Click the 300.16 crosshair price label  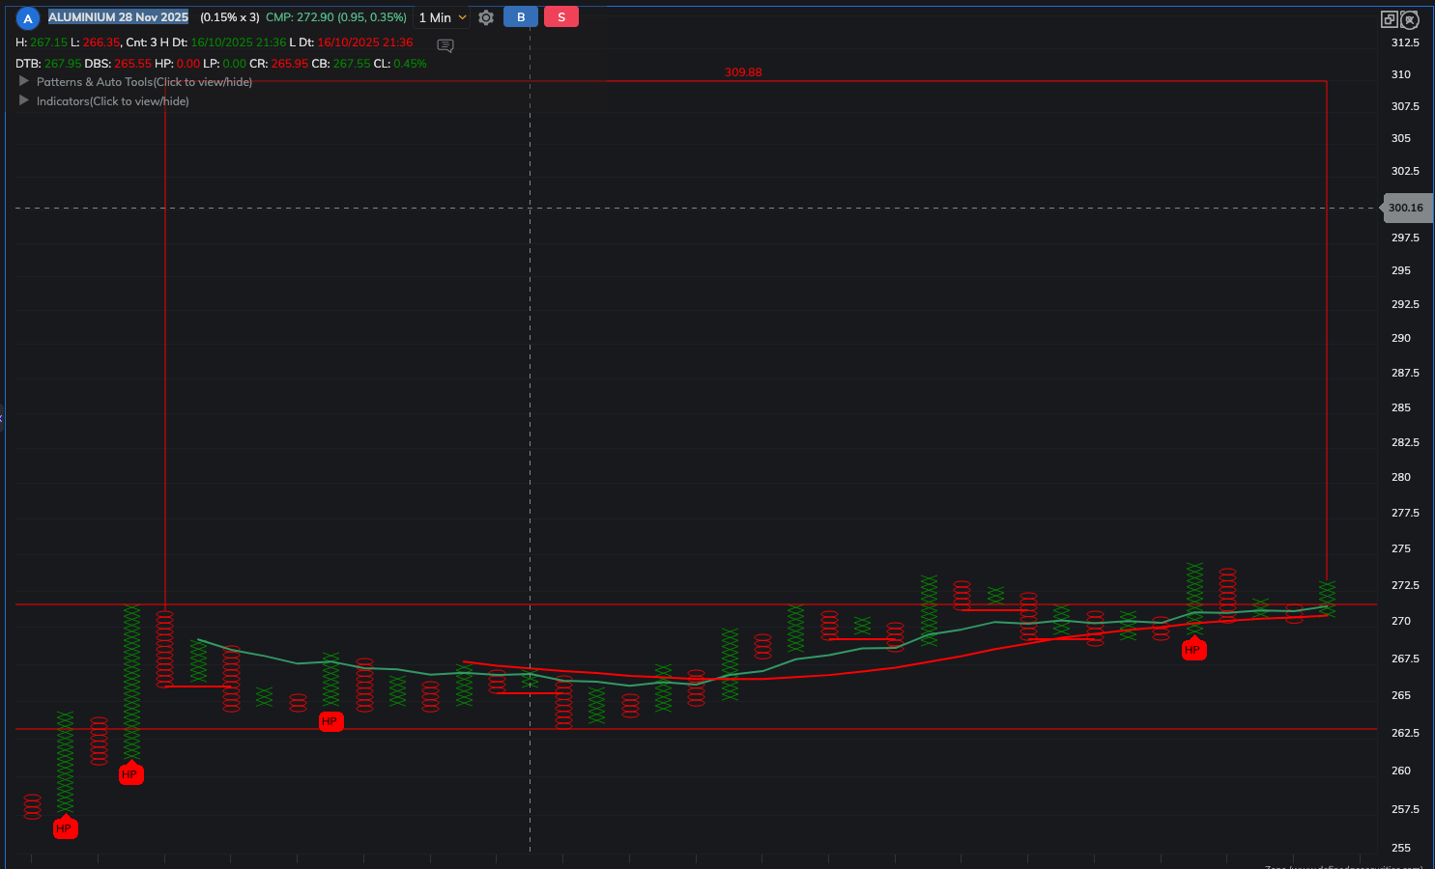pyautogui.click(x=1405, y=208)
